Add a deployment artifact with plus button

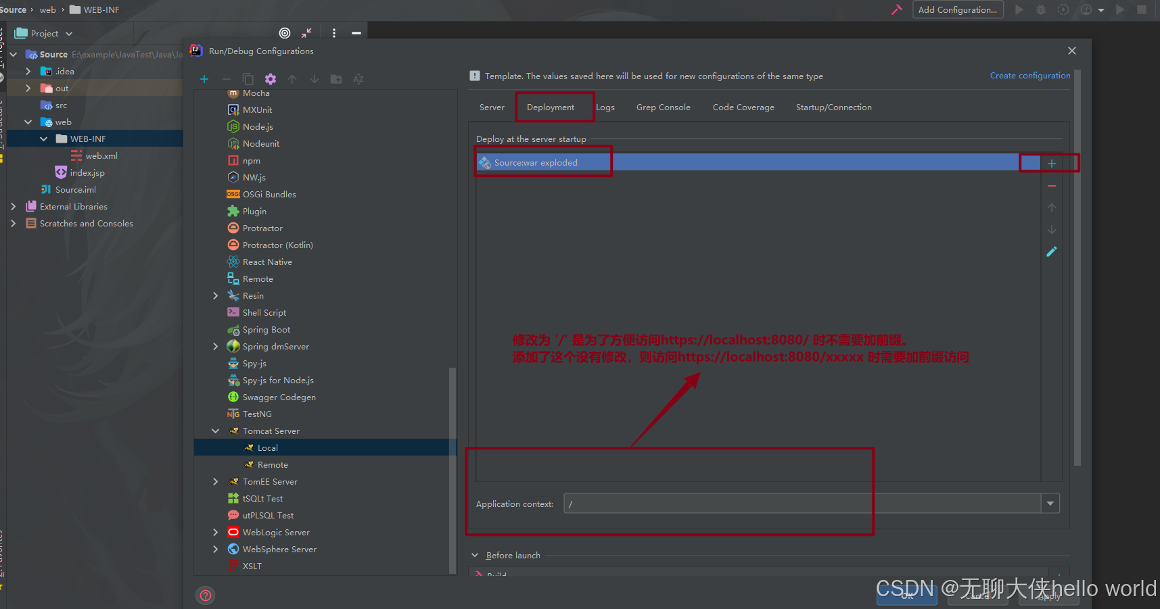[1052, 164]
